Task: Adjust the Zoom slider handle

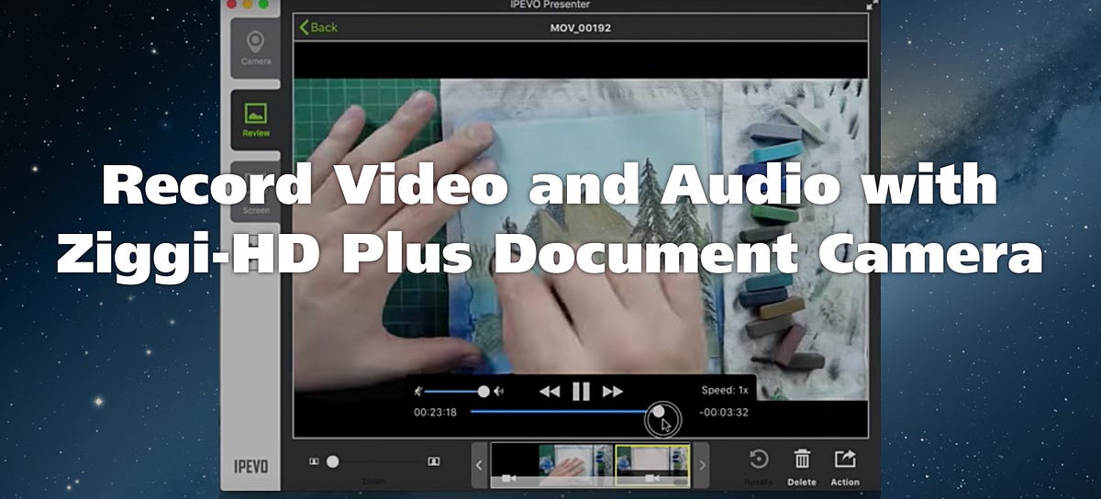Action: (x=333, y=461)
